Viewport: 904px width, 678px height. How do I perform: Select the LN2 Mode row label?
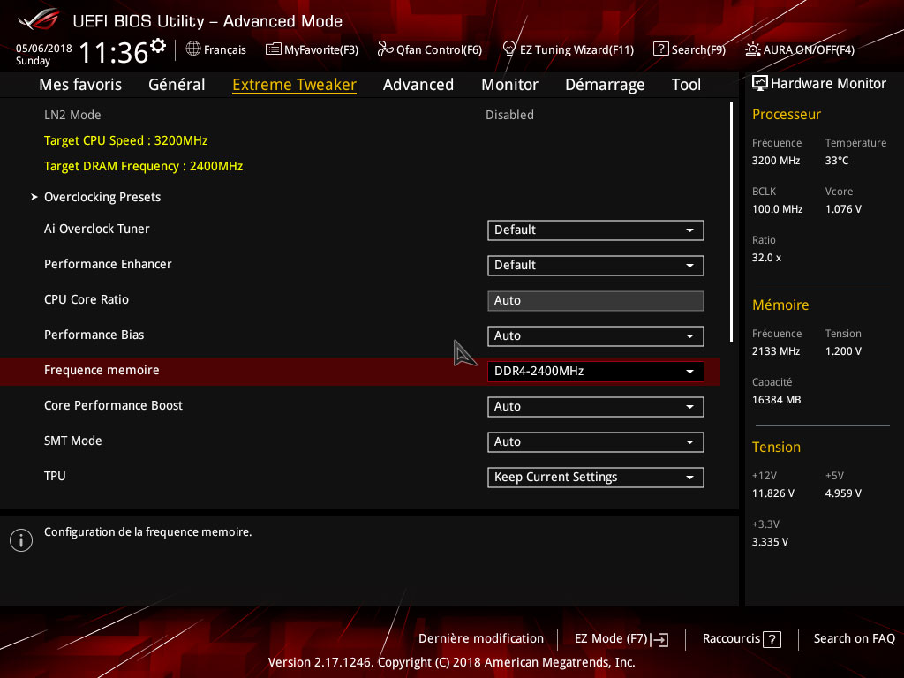[x=72, y=116]
